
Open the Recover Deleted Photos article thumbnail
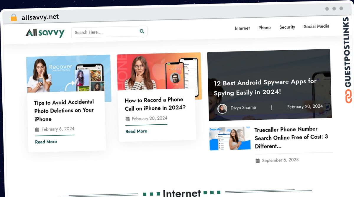[68, 74]
